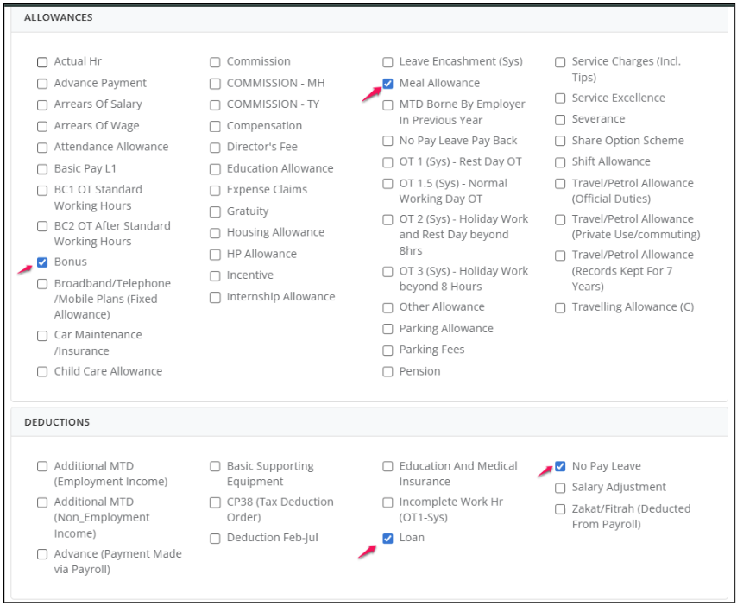Screen dimensions: 737x606
Task: Check the Gratuity allowance box
Action: pos(215,212)
